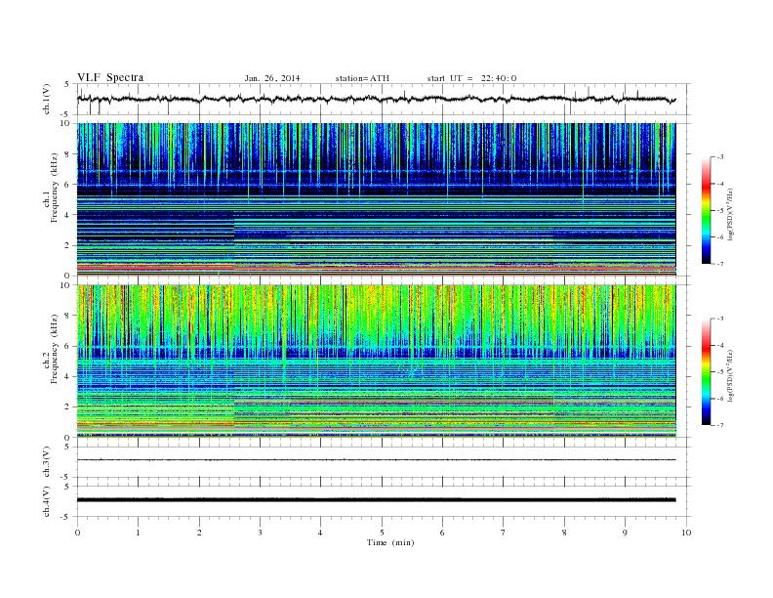Click the date label 'Jan. 26, 2014'
This screenshot has width=773, height=598.
(x=272, y=78)
